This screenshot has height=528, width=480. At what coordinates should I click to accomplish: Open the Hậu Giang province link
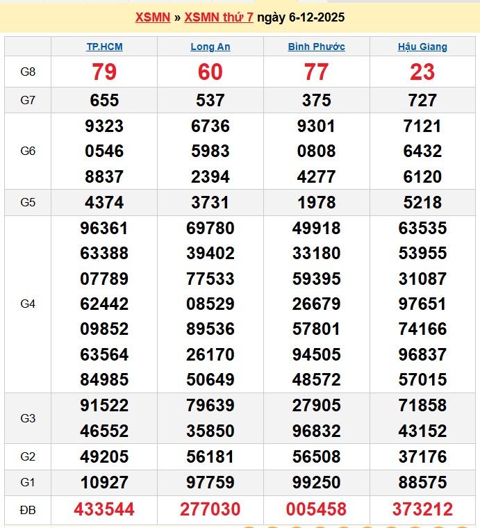click(422, 47)
